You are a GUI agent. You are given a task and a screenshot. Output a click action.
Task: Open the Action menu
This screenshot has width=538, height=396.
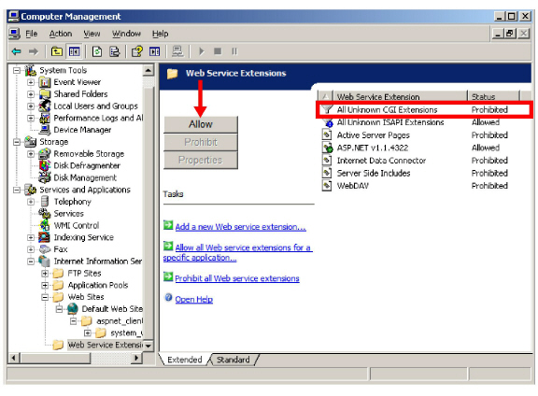point(61,34)
